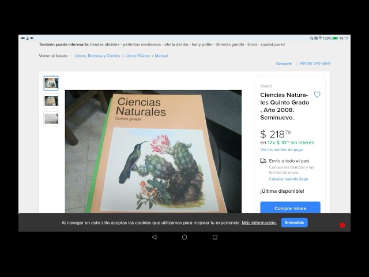Open Android recent apps square button
The width and height of the screenshot is (369, 277).
click(x=215, y=237)
